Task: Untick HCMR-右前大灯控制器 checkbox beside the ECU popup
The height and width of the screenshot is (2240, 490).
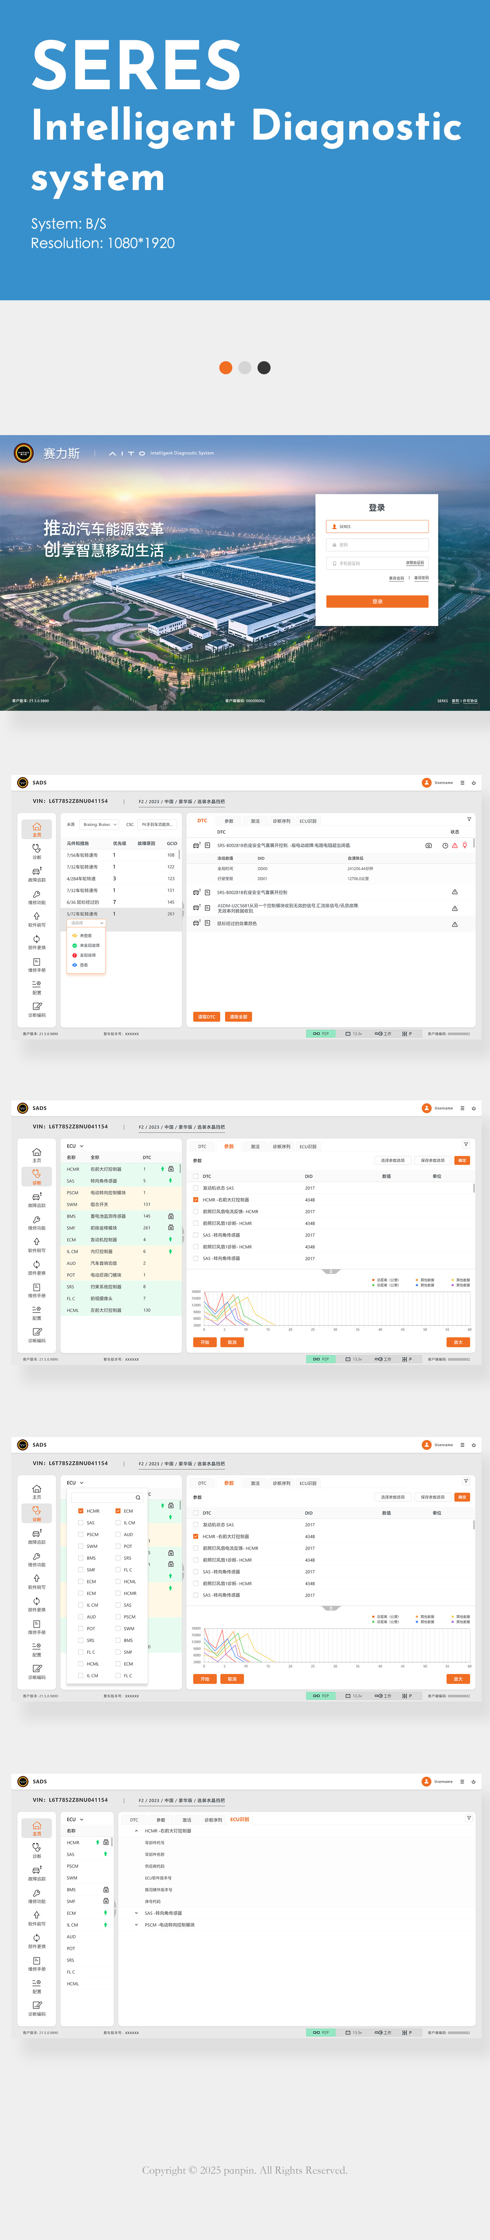Action: point(196,1536)
